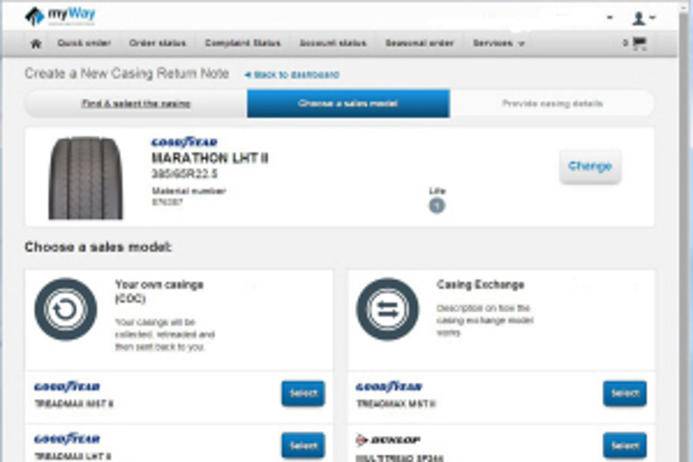The width and height of the screenshot is (693, 462).
Task: Select Goodyear Treadmax under Casing Exchange
Action: 625,393
